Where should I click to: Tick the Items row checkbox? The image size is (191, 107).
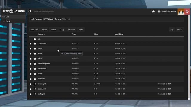pos(30,49)
